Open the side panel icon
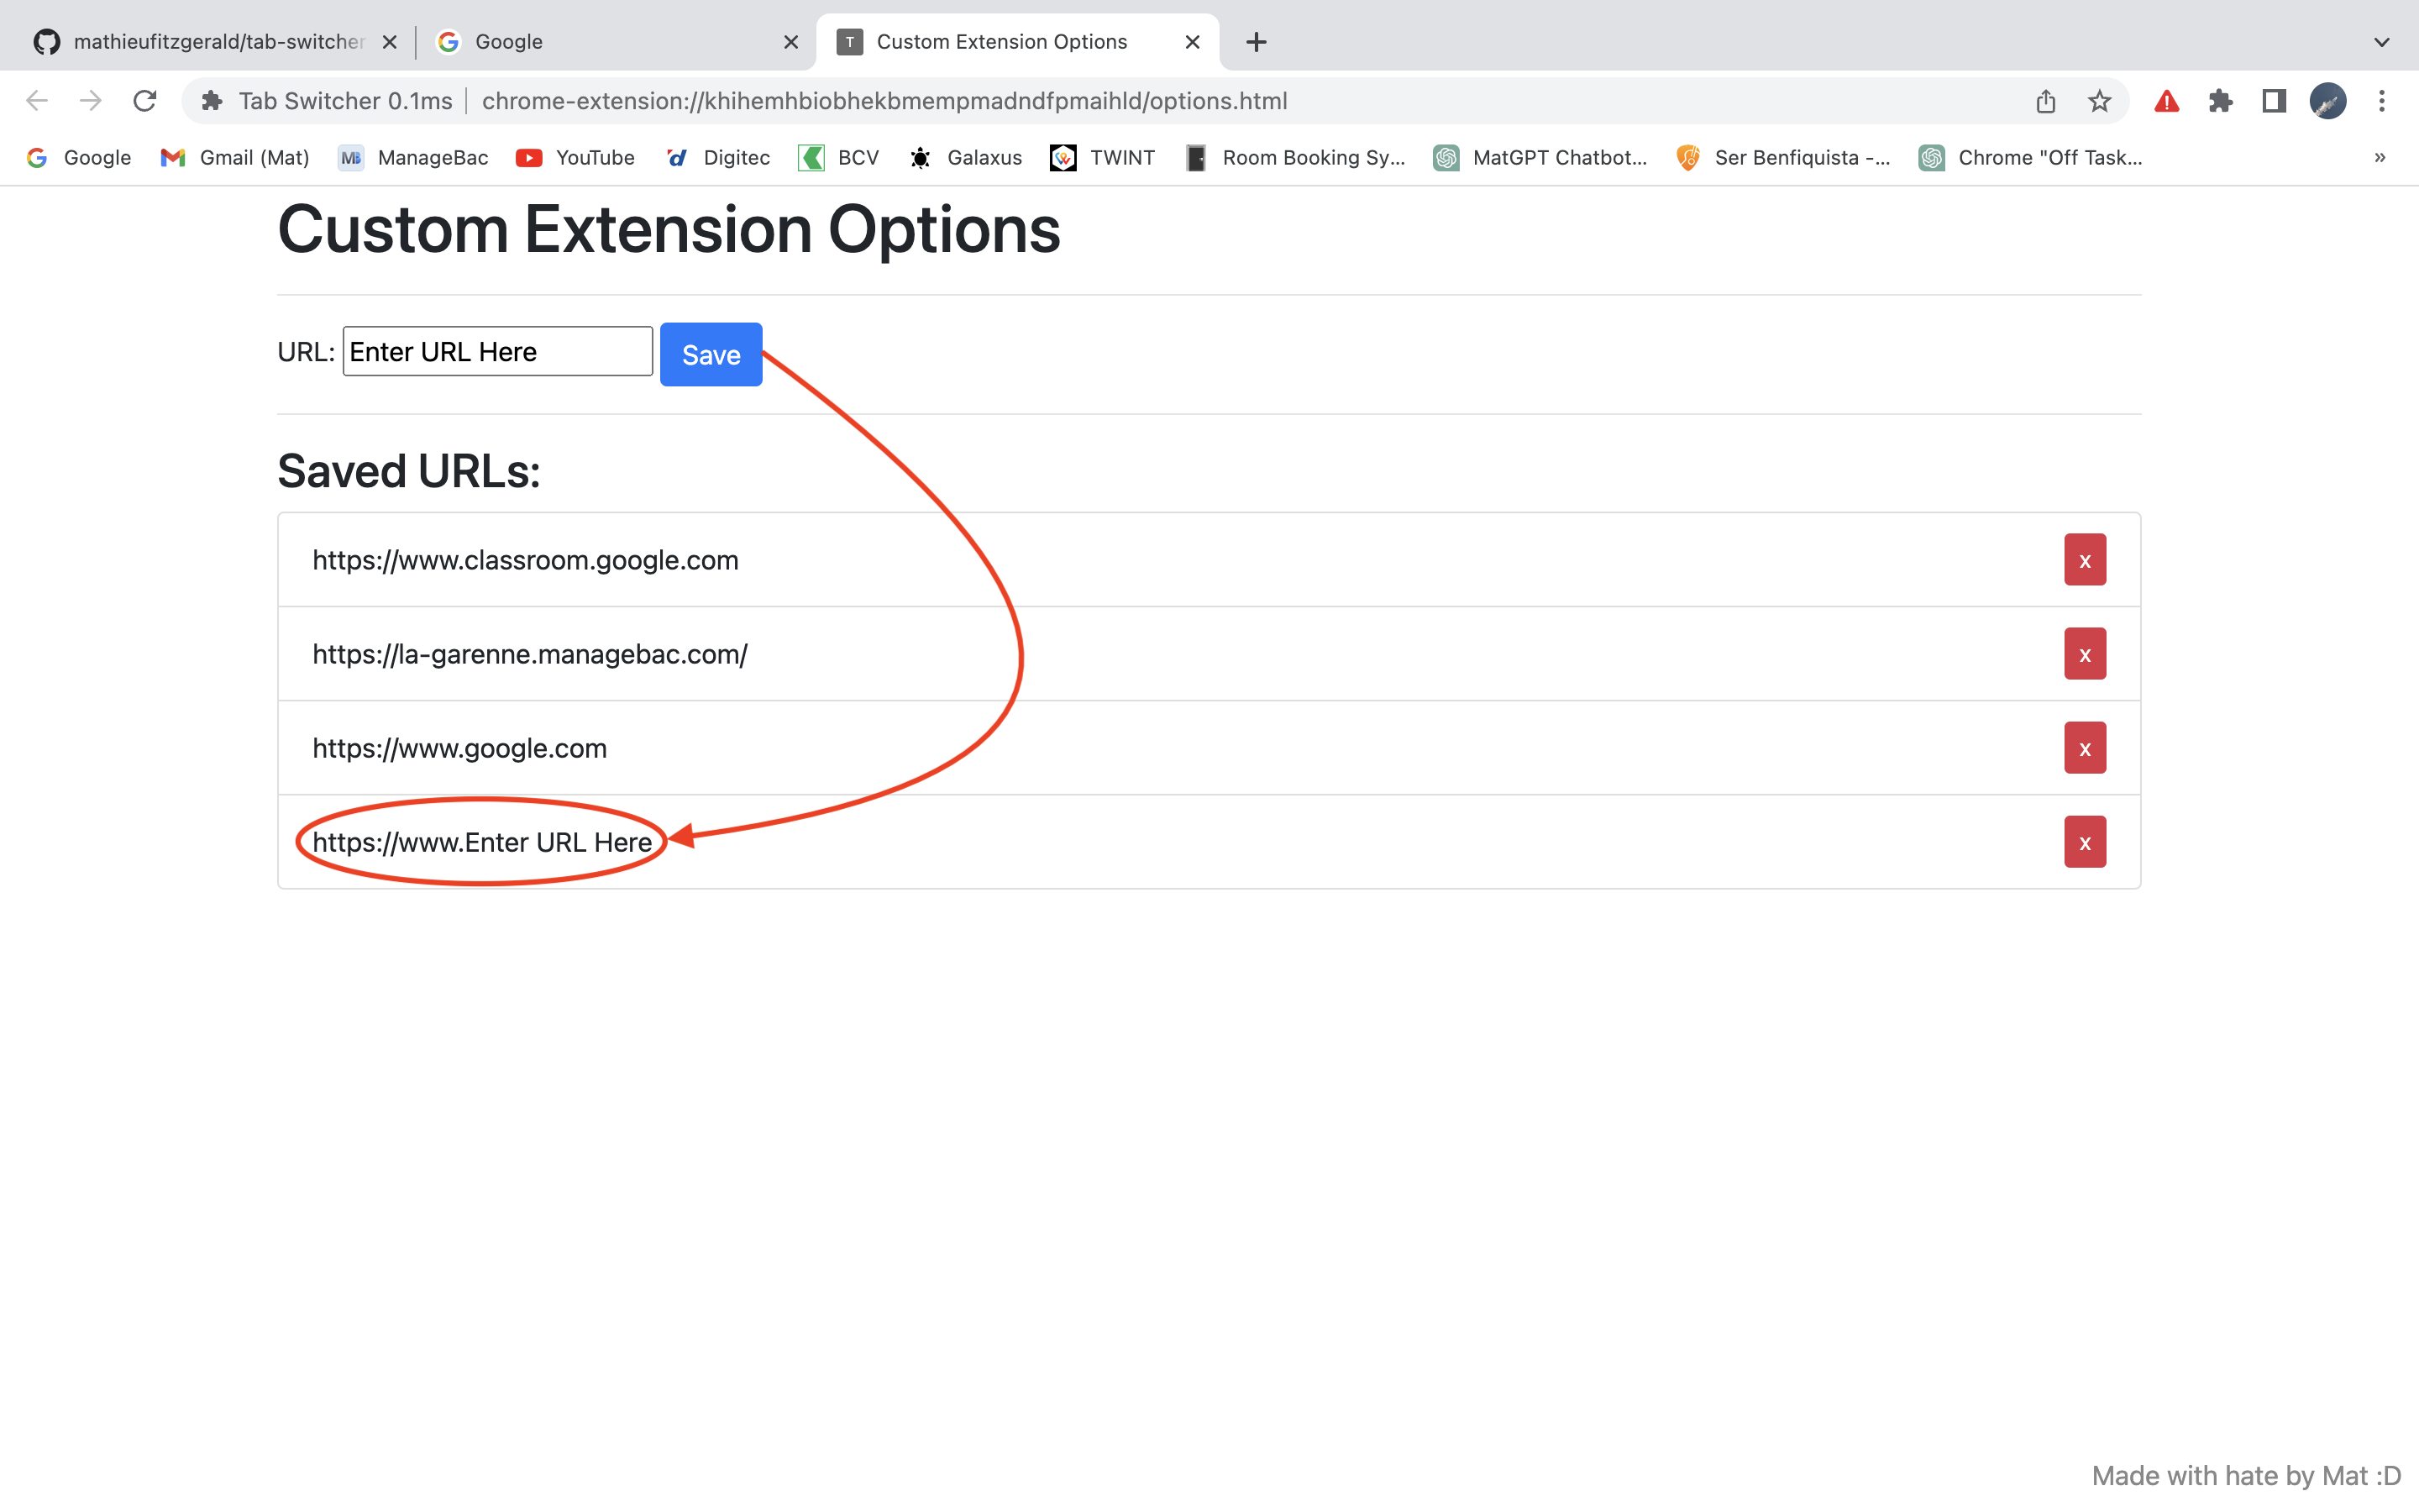2419x1512 pixels. click(x=2273, y=100)
